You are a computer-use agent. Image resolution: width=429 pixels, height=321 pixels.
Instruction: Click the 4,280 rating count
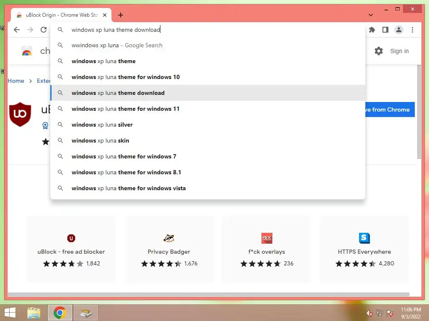pyautogui.click(x=386, y=263)
